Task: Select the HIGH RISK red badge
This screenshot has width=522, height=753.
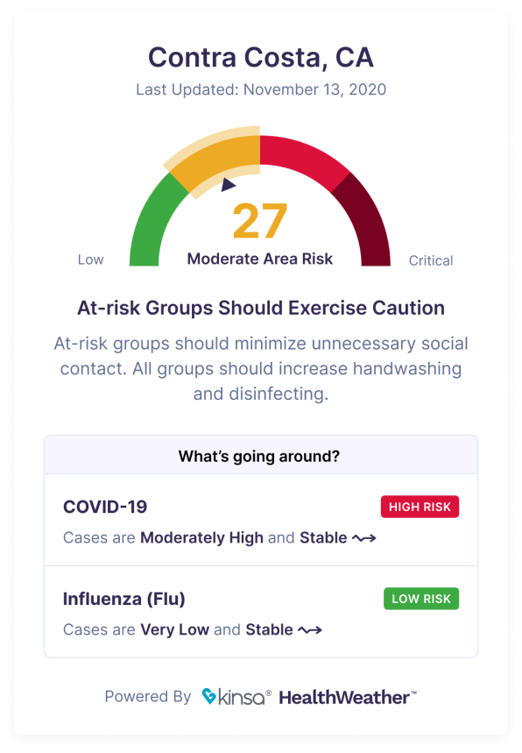Action: [x=420, y=507]
